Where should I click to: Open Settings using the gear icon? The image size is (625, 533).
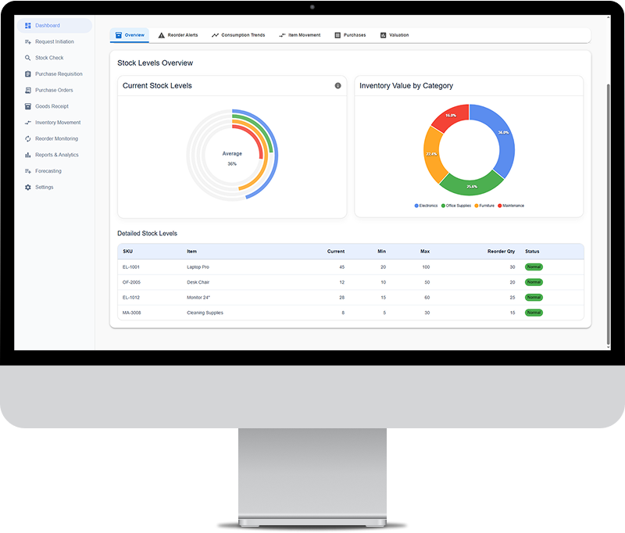27,187
